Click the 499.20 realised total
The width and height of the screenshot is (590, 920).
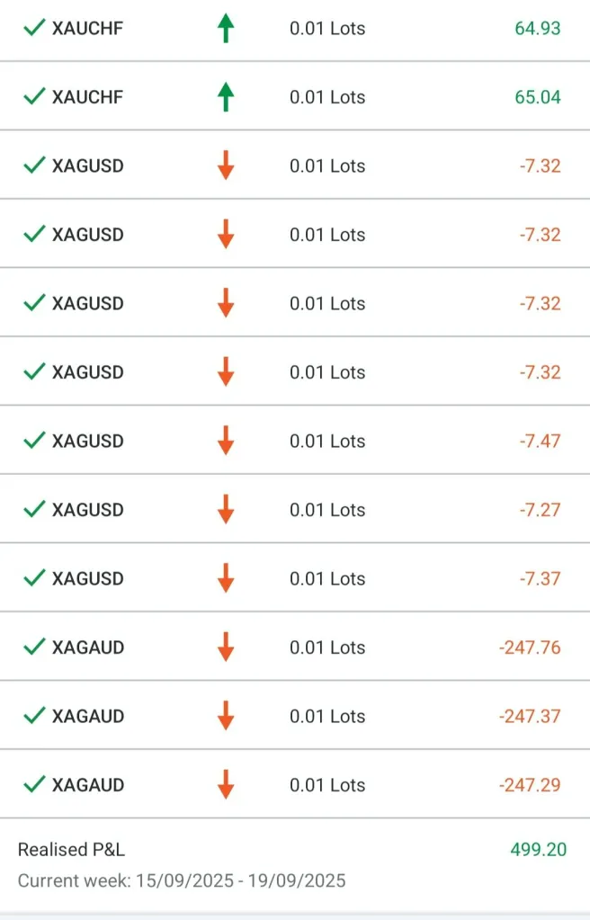coord(537,850)
